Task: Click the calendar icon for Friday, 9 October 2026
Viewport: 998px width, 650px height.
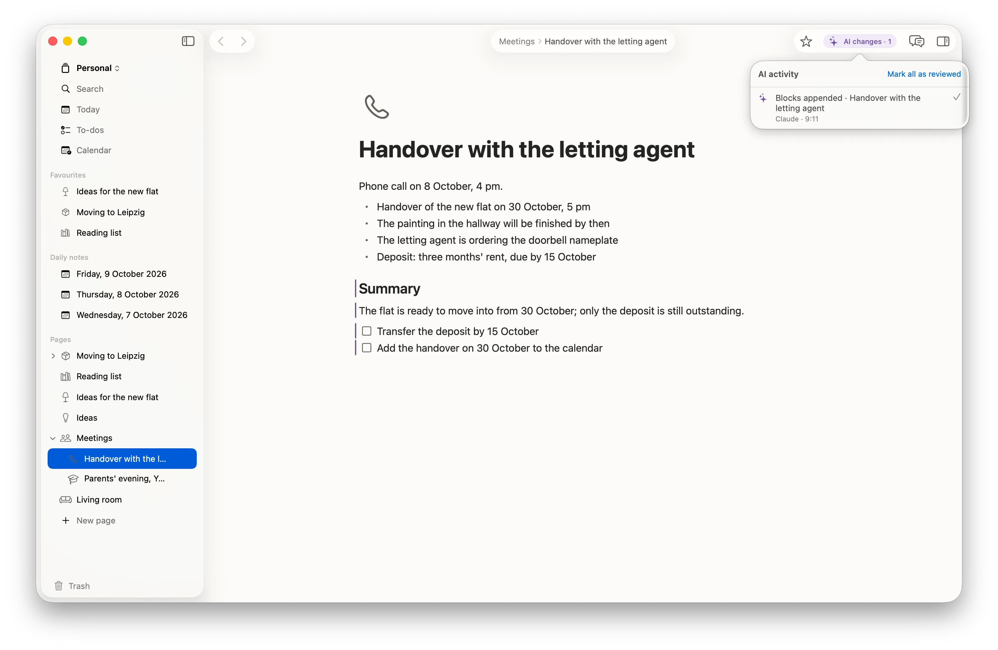Action: (x=65, y=274)
